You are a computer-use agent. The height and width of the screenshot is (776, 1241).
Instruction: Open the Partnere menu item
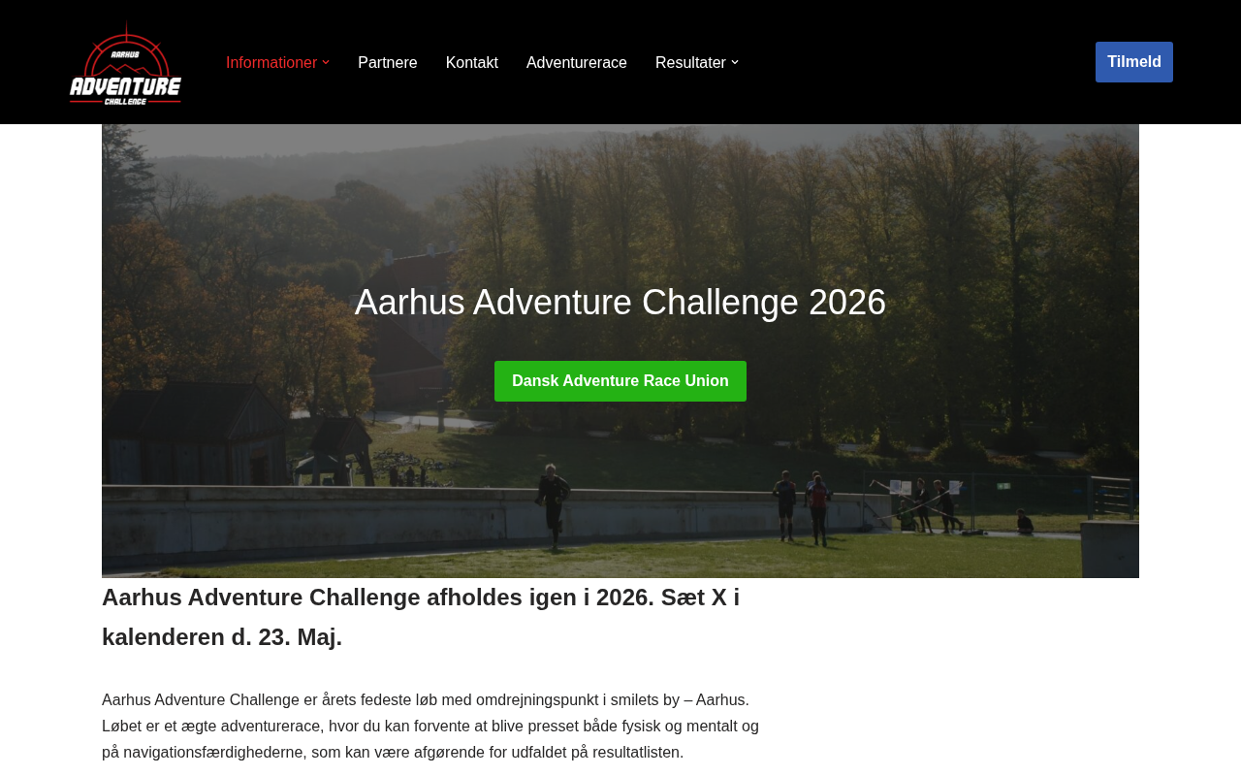388,62
